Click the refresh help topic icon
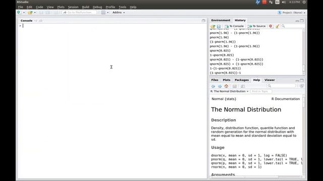 tap(302, 86)
